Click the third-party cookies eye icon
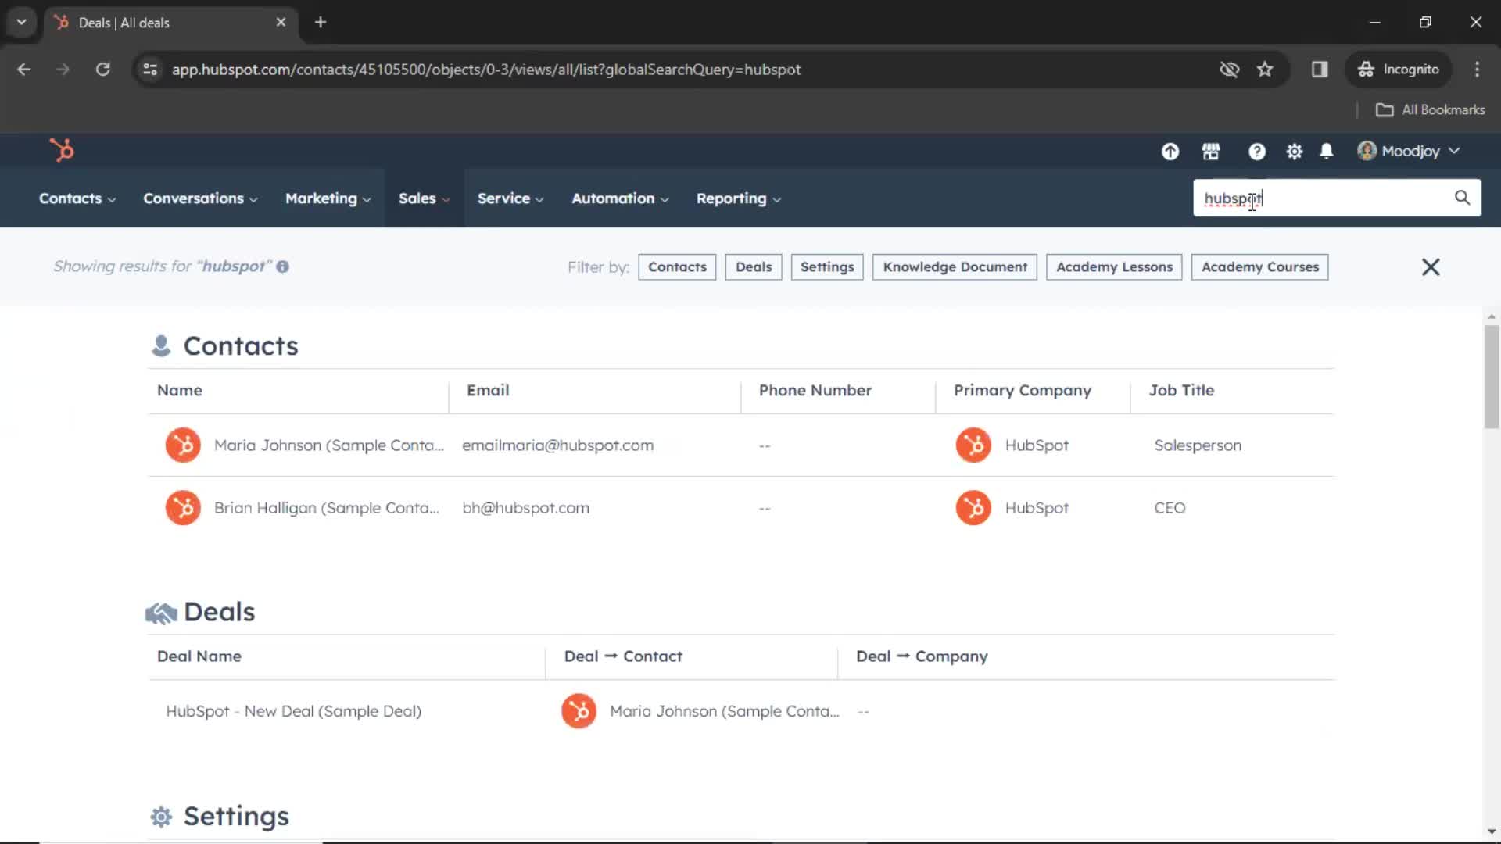 [x=1229, y=70]
